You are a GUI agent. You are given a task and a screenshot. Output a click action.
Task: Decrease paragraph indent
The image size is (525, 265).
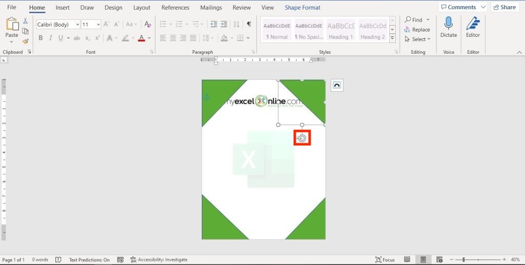214,24
